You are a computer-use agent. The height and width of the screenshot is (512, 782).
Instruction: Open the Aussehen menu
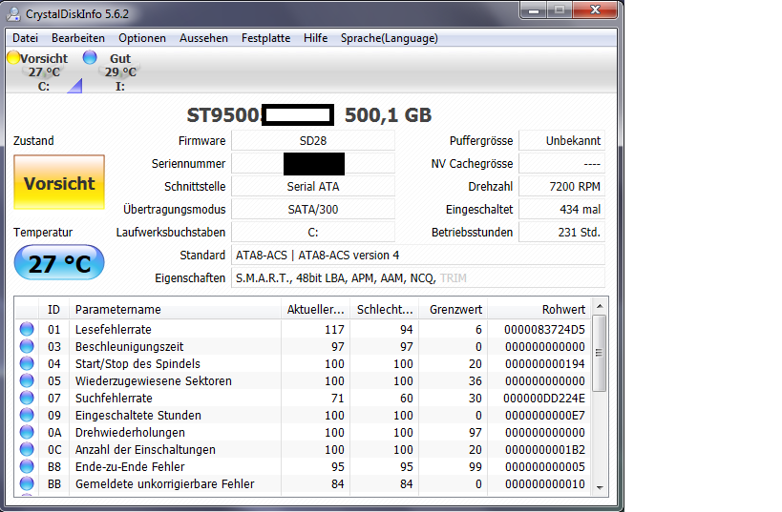[203, 38]
